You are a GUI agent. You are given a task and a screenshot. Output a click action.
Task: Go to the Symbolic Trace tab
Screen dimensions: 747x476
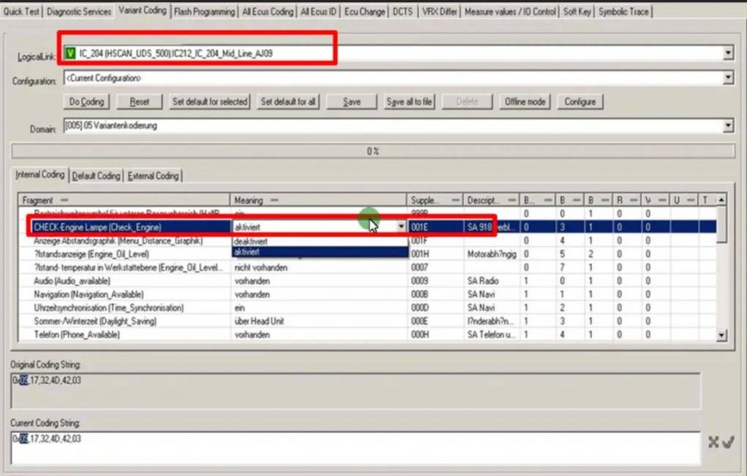point(622,12)
